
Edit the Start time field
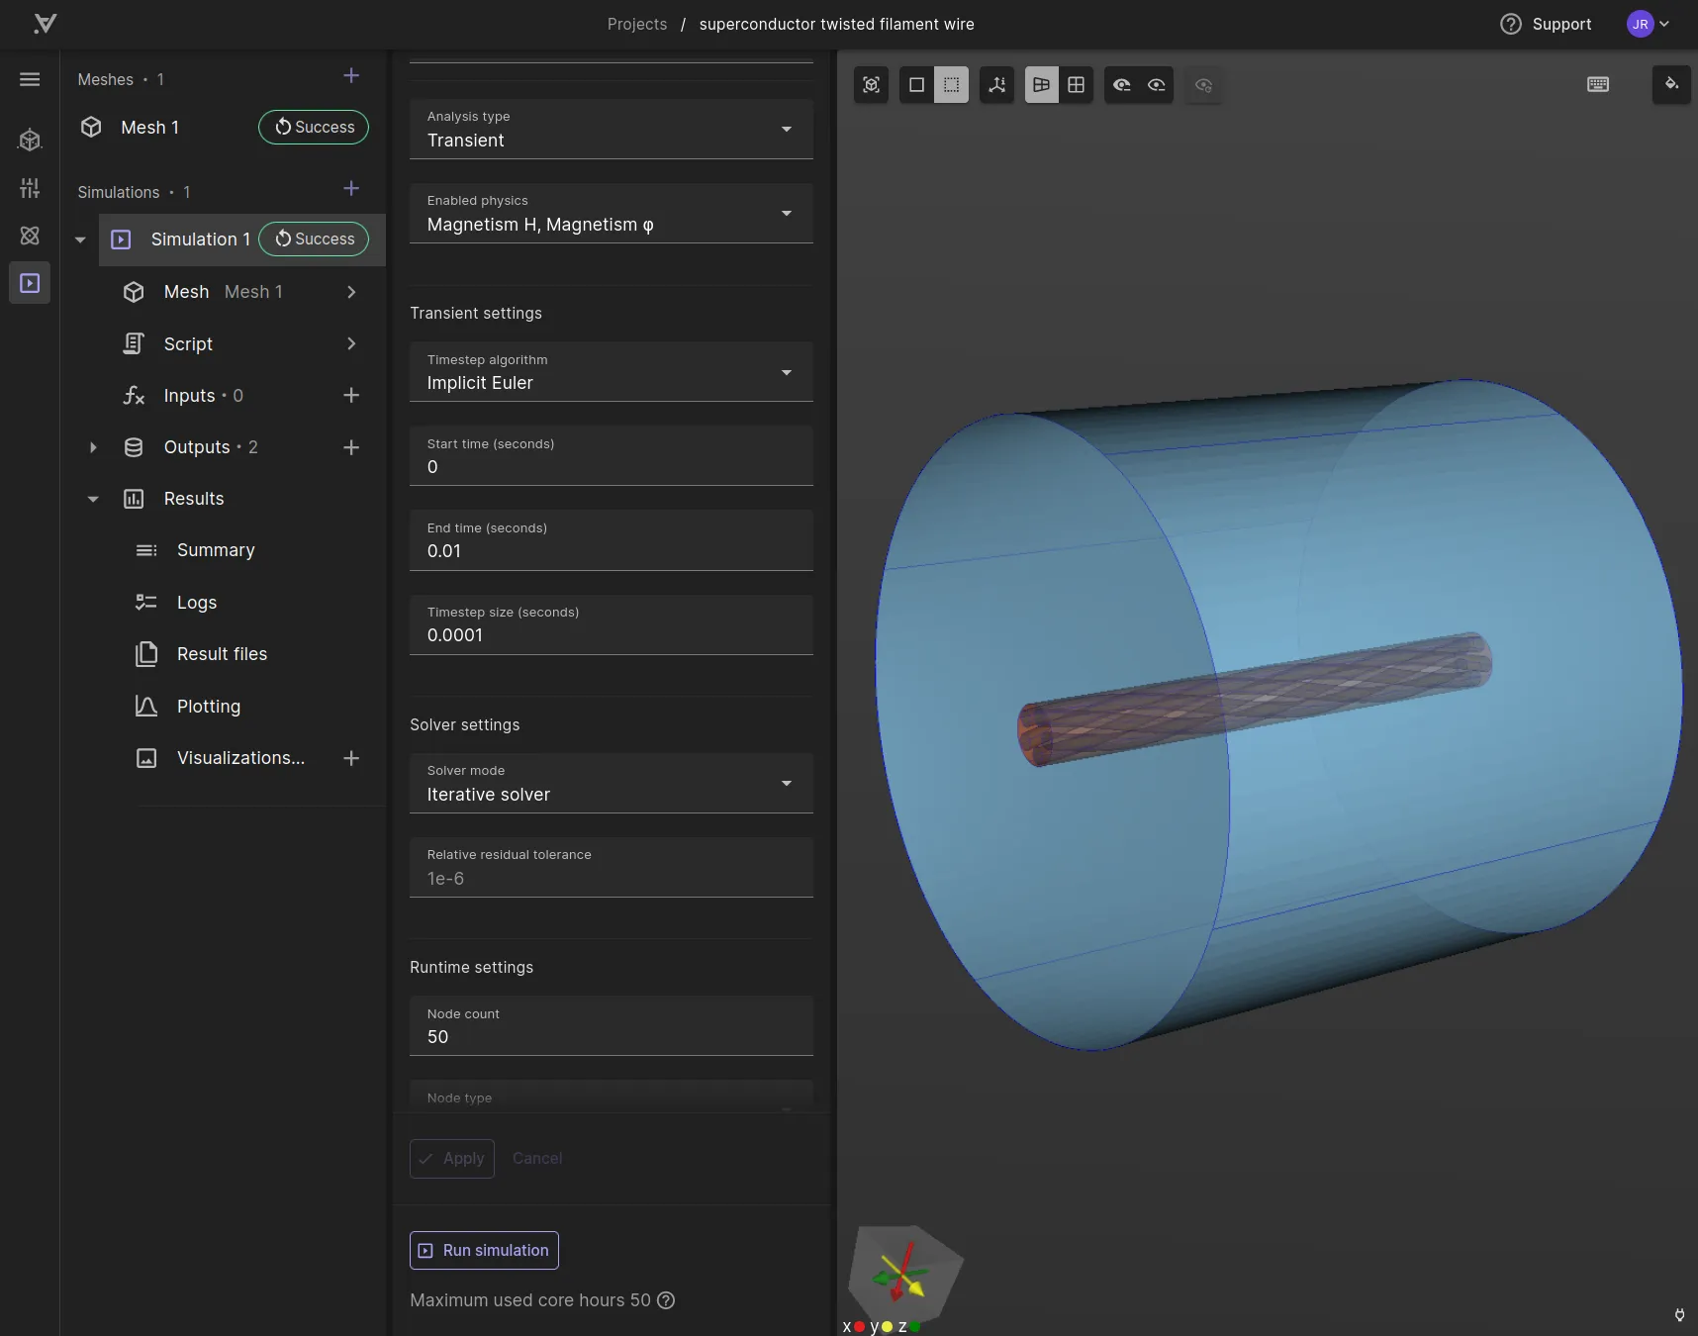pyautogui.click(x=612, y=456)
